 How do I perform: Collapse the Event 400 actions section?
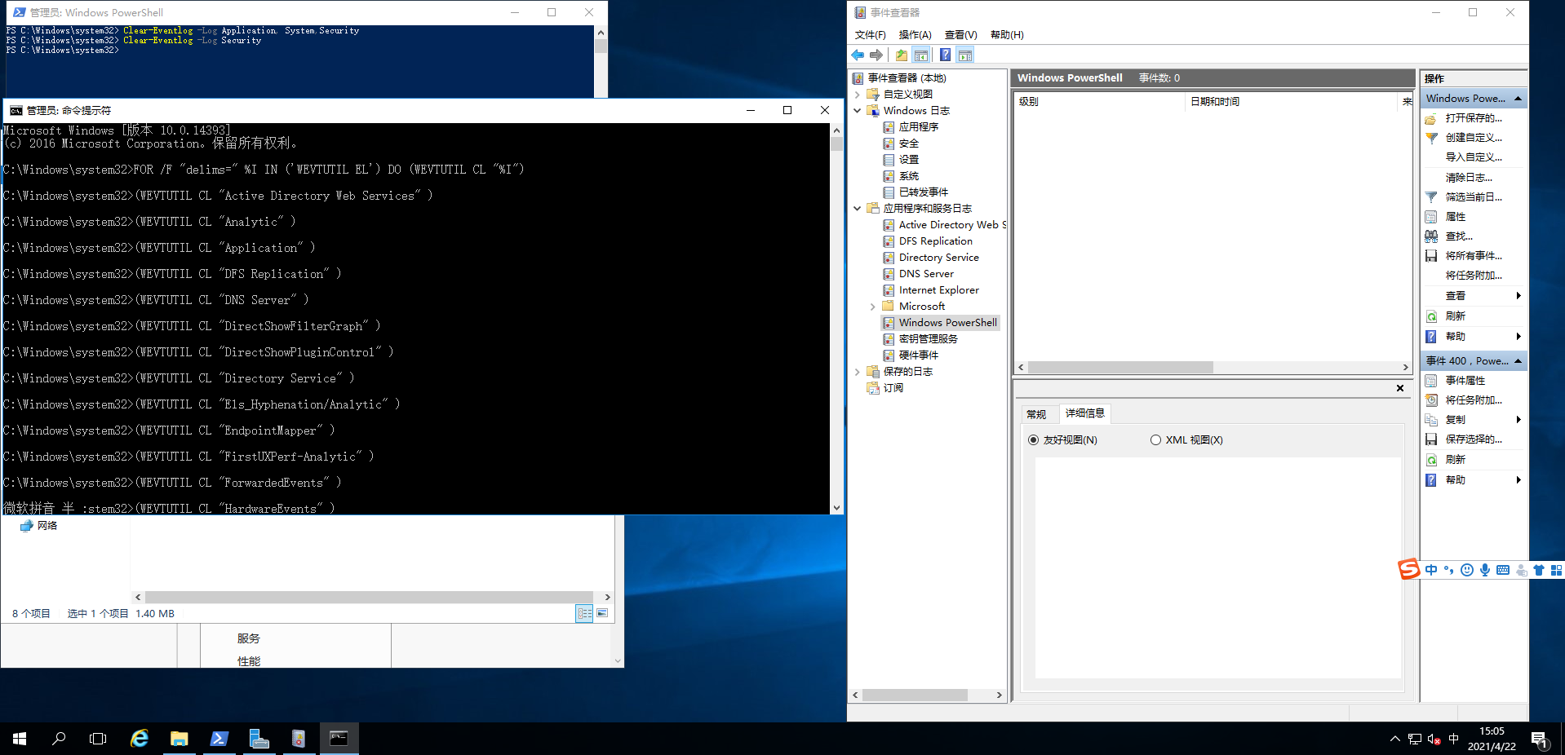[x=1518, y=361]
